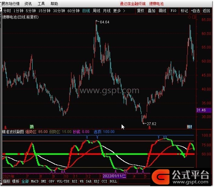The image size is (214, 187).
Task: Click the 31.46 price axis tag
Action: tap(204, 110)
